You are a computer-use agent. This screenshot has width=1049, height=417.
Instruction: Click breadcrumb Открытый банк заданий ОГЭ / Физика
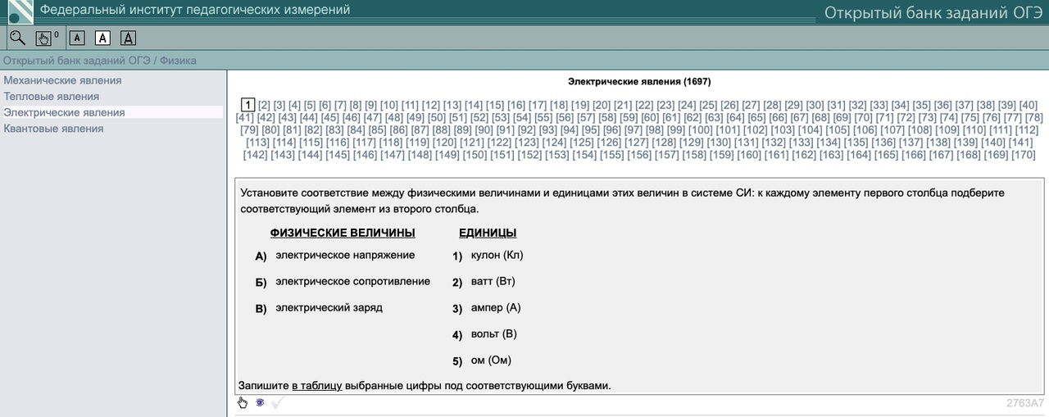99,61
